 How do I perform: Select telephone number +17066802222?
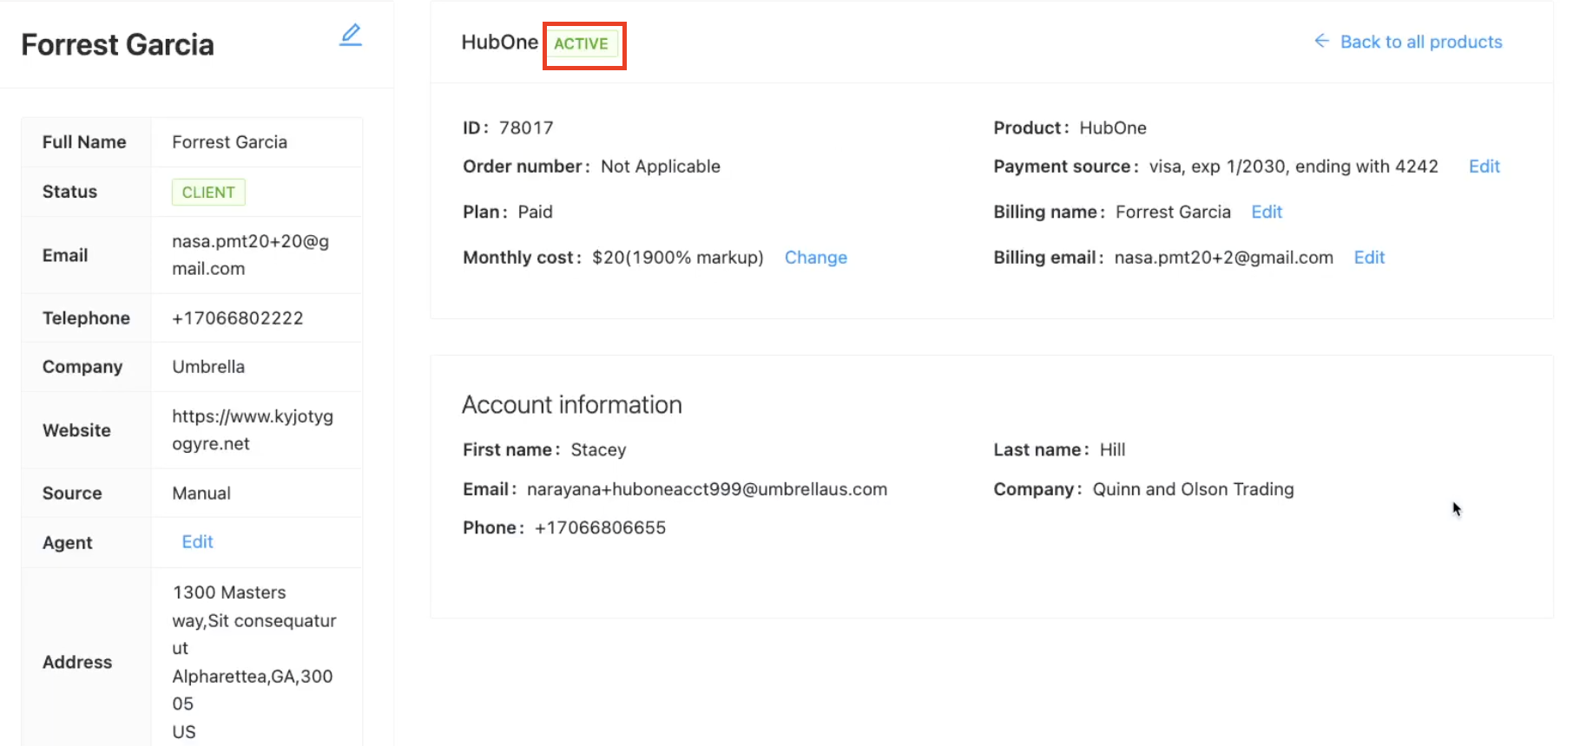coord(238,318)
